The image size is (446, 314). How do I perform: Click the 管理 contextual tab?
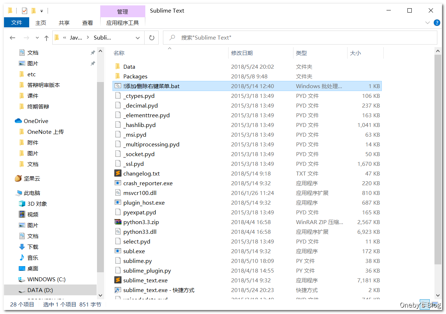(123, 12)
